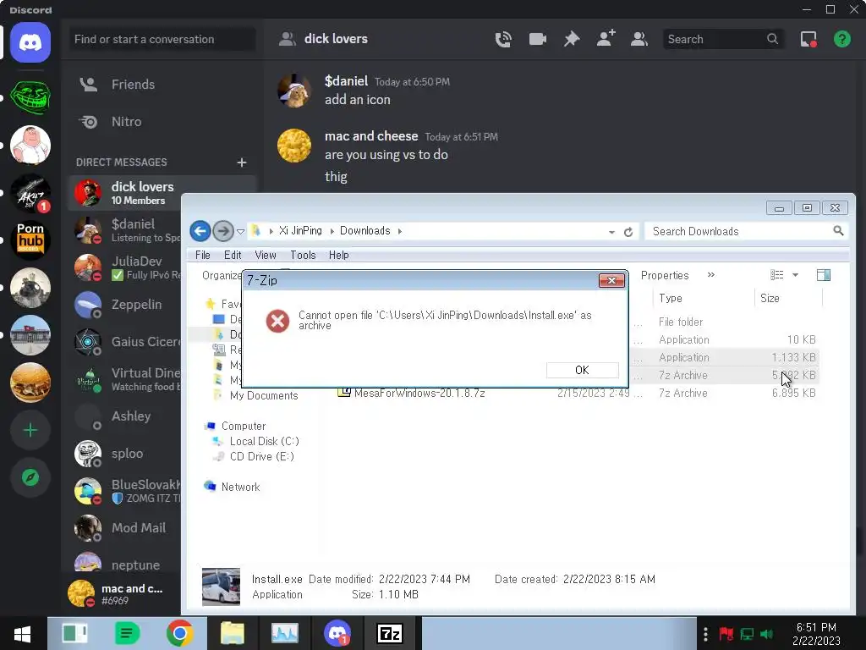Toggle the Explorer preview pane icon
Screen dimensions: 866x650
click(x=824, y=275)
